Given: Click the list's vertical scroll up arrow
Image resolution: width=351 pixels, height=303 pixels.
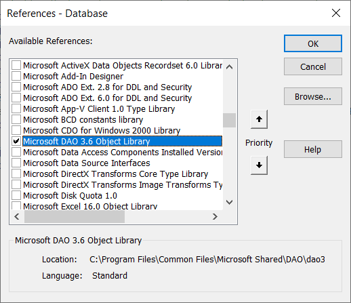Looking at the screenshot, I should pyautogui.click(x=229, y=67).
